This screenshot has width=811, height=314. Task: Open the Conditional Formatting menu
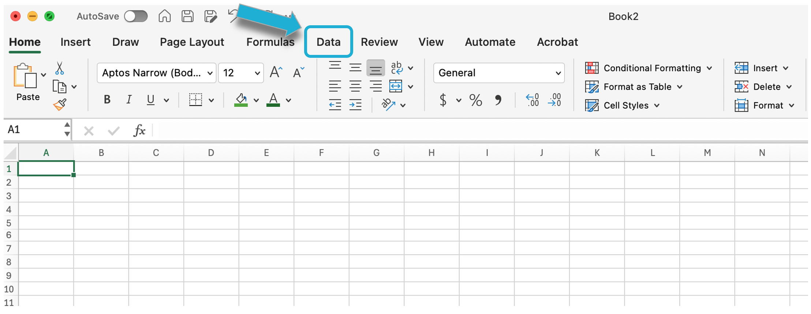pyautogui.click(x=648, y=68)
